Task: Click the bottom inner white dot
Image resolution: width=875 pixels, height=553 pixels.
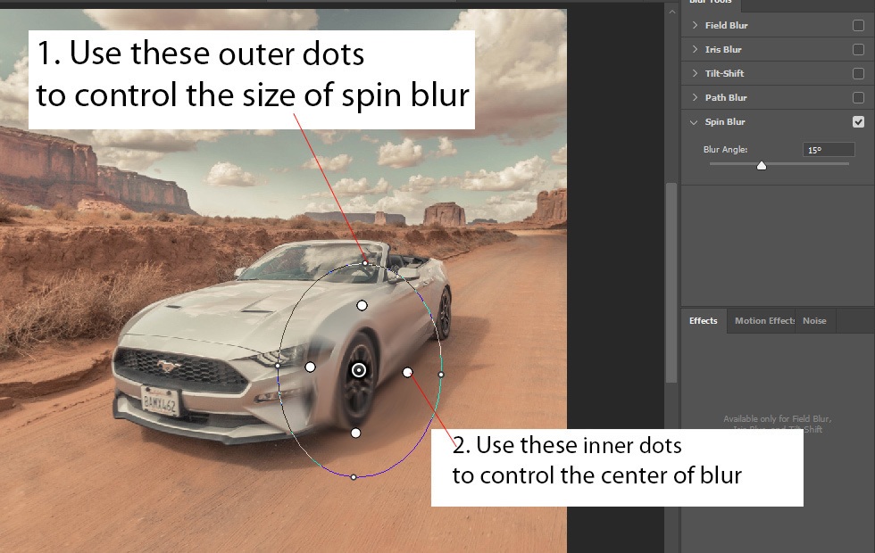Action: (x=355, y=433)
